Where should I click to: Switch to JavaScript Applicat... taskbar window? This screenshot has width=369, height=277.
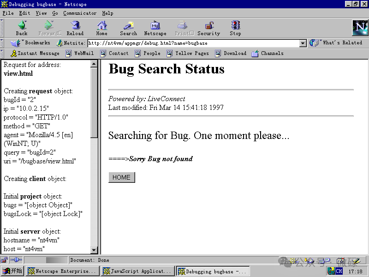[138, 271]
